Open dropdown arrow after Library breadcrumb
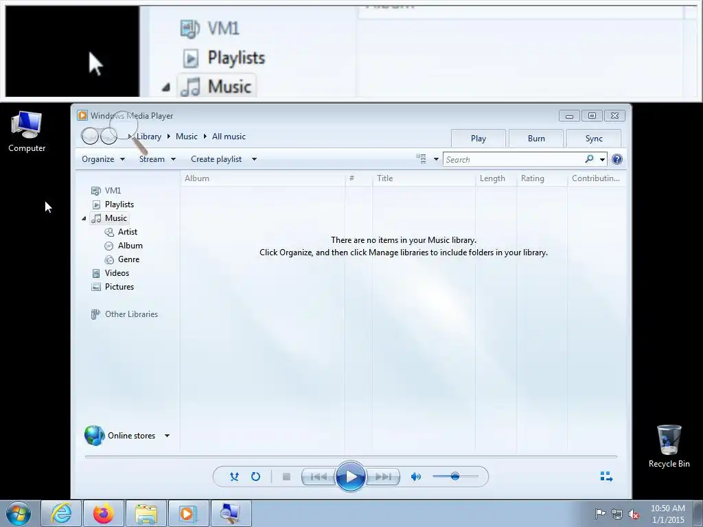Viewport: 703px width, 527px height. (x=169, y=137)
